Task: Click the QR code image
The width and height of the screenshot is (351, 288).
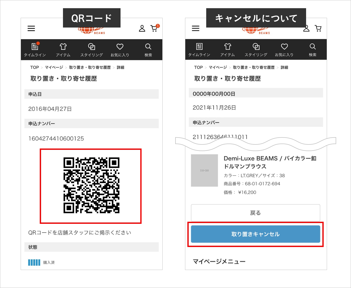Action: coord(91,185)
